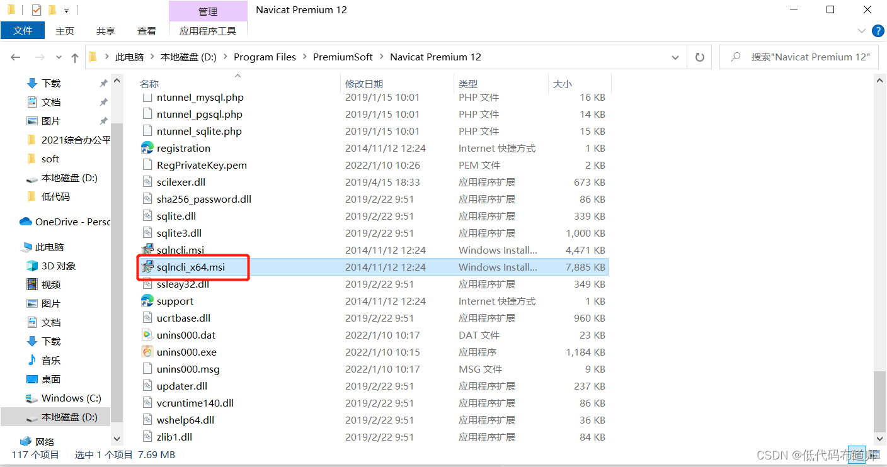Go up one folder level arrow
This screenshot has width=887, height=467.
75,57
